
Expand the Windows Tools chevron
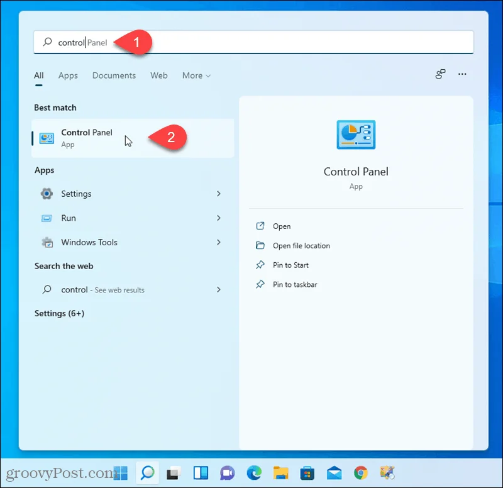pyautogui.click(x=218, y=242)
